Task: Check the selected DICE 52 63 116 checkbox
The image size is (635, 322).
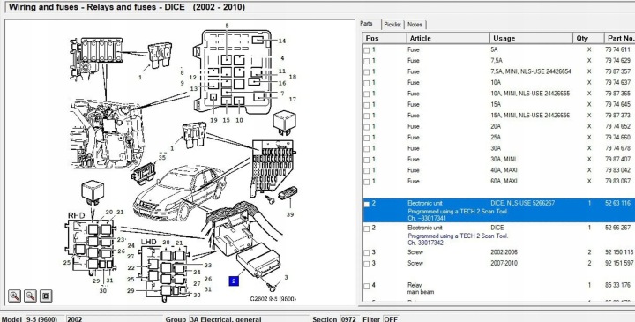Action: point(367,204)
